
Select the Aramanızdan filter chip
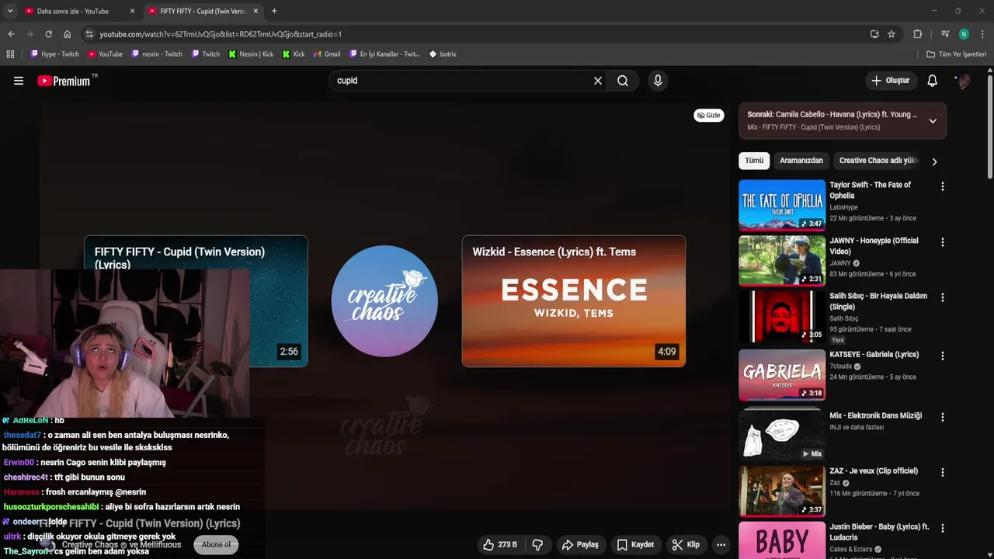pos(801,161)
